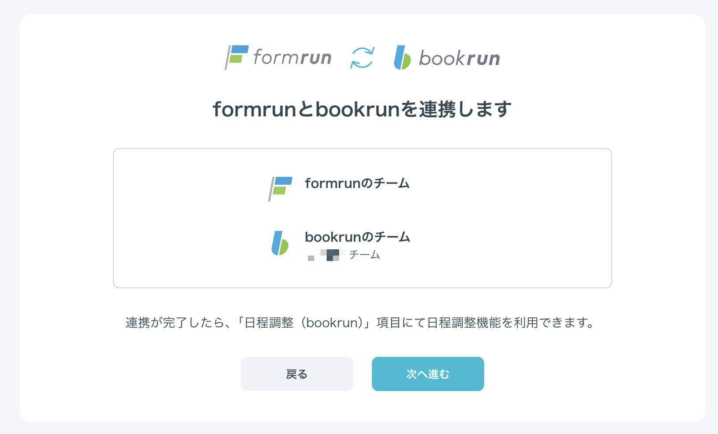The width and height of the screenshot is (718, 434).
Task: Click the circular sync arrows icon
Action: [362, 58]
